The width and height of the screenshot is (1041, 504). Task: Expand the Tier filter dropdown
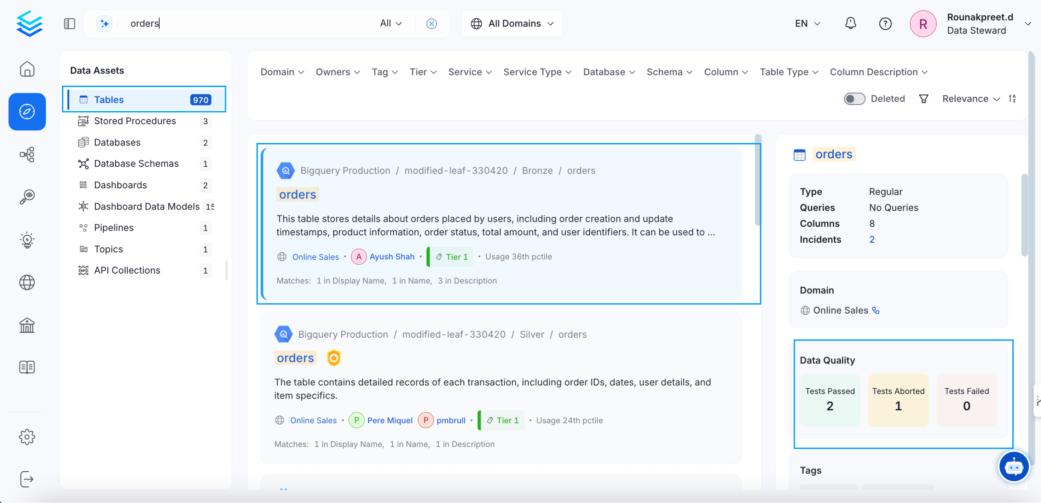(x=422, y=71)
